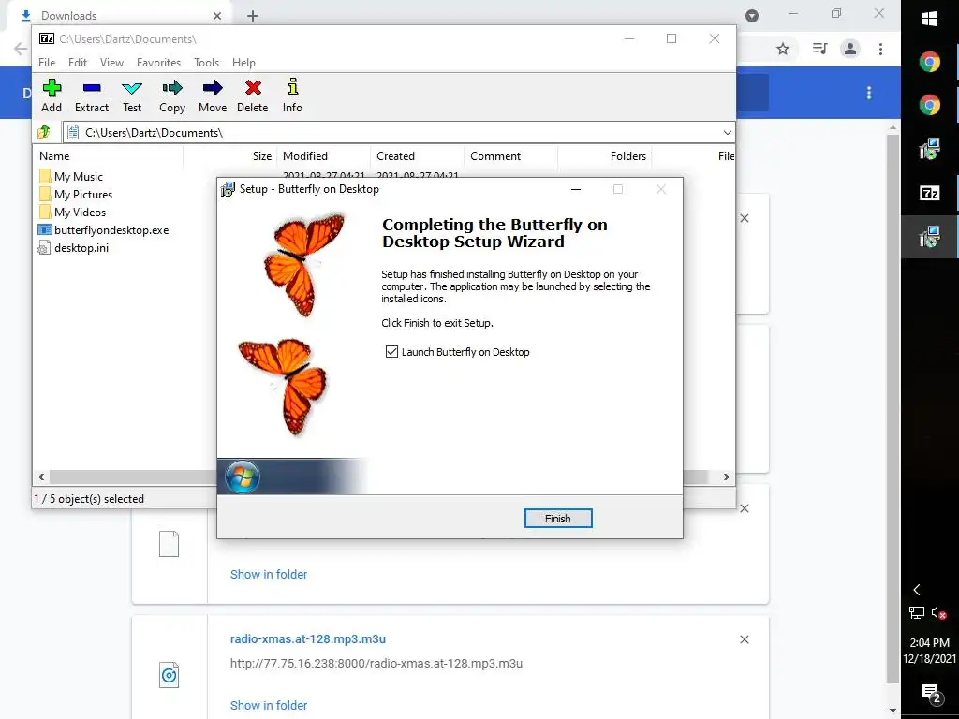
Task: Open Chrome's tab search dropdown arrow
Action: coord(752,16)
